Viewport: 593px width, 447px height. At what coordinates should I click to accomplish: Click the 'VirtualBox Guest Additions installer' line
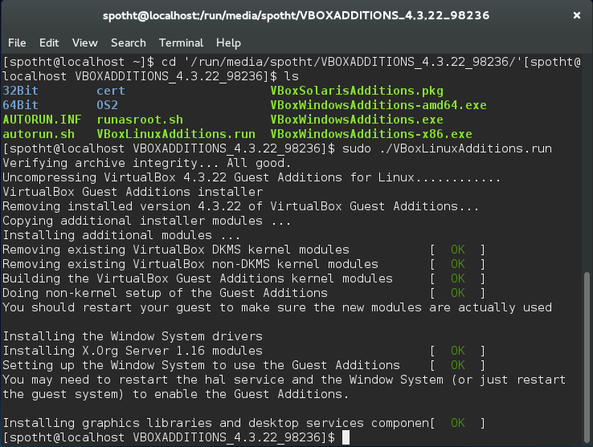tap(133, 192)
